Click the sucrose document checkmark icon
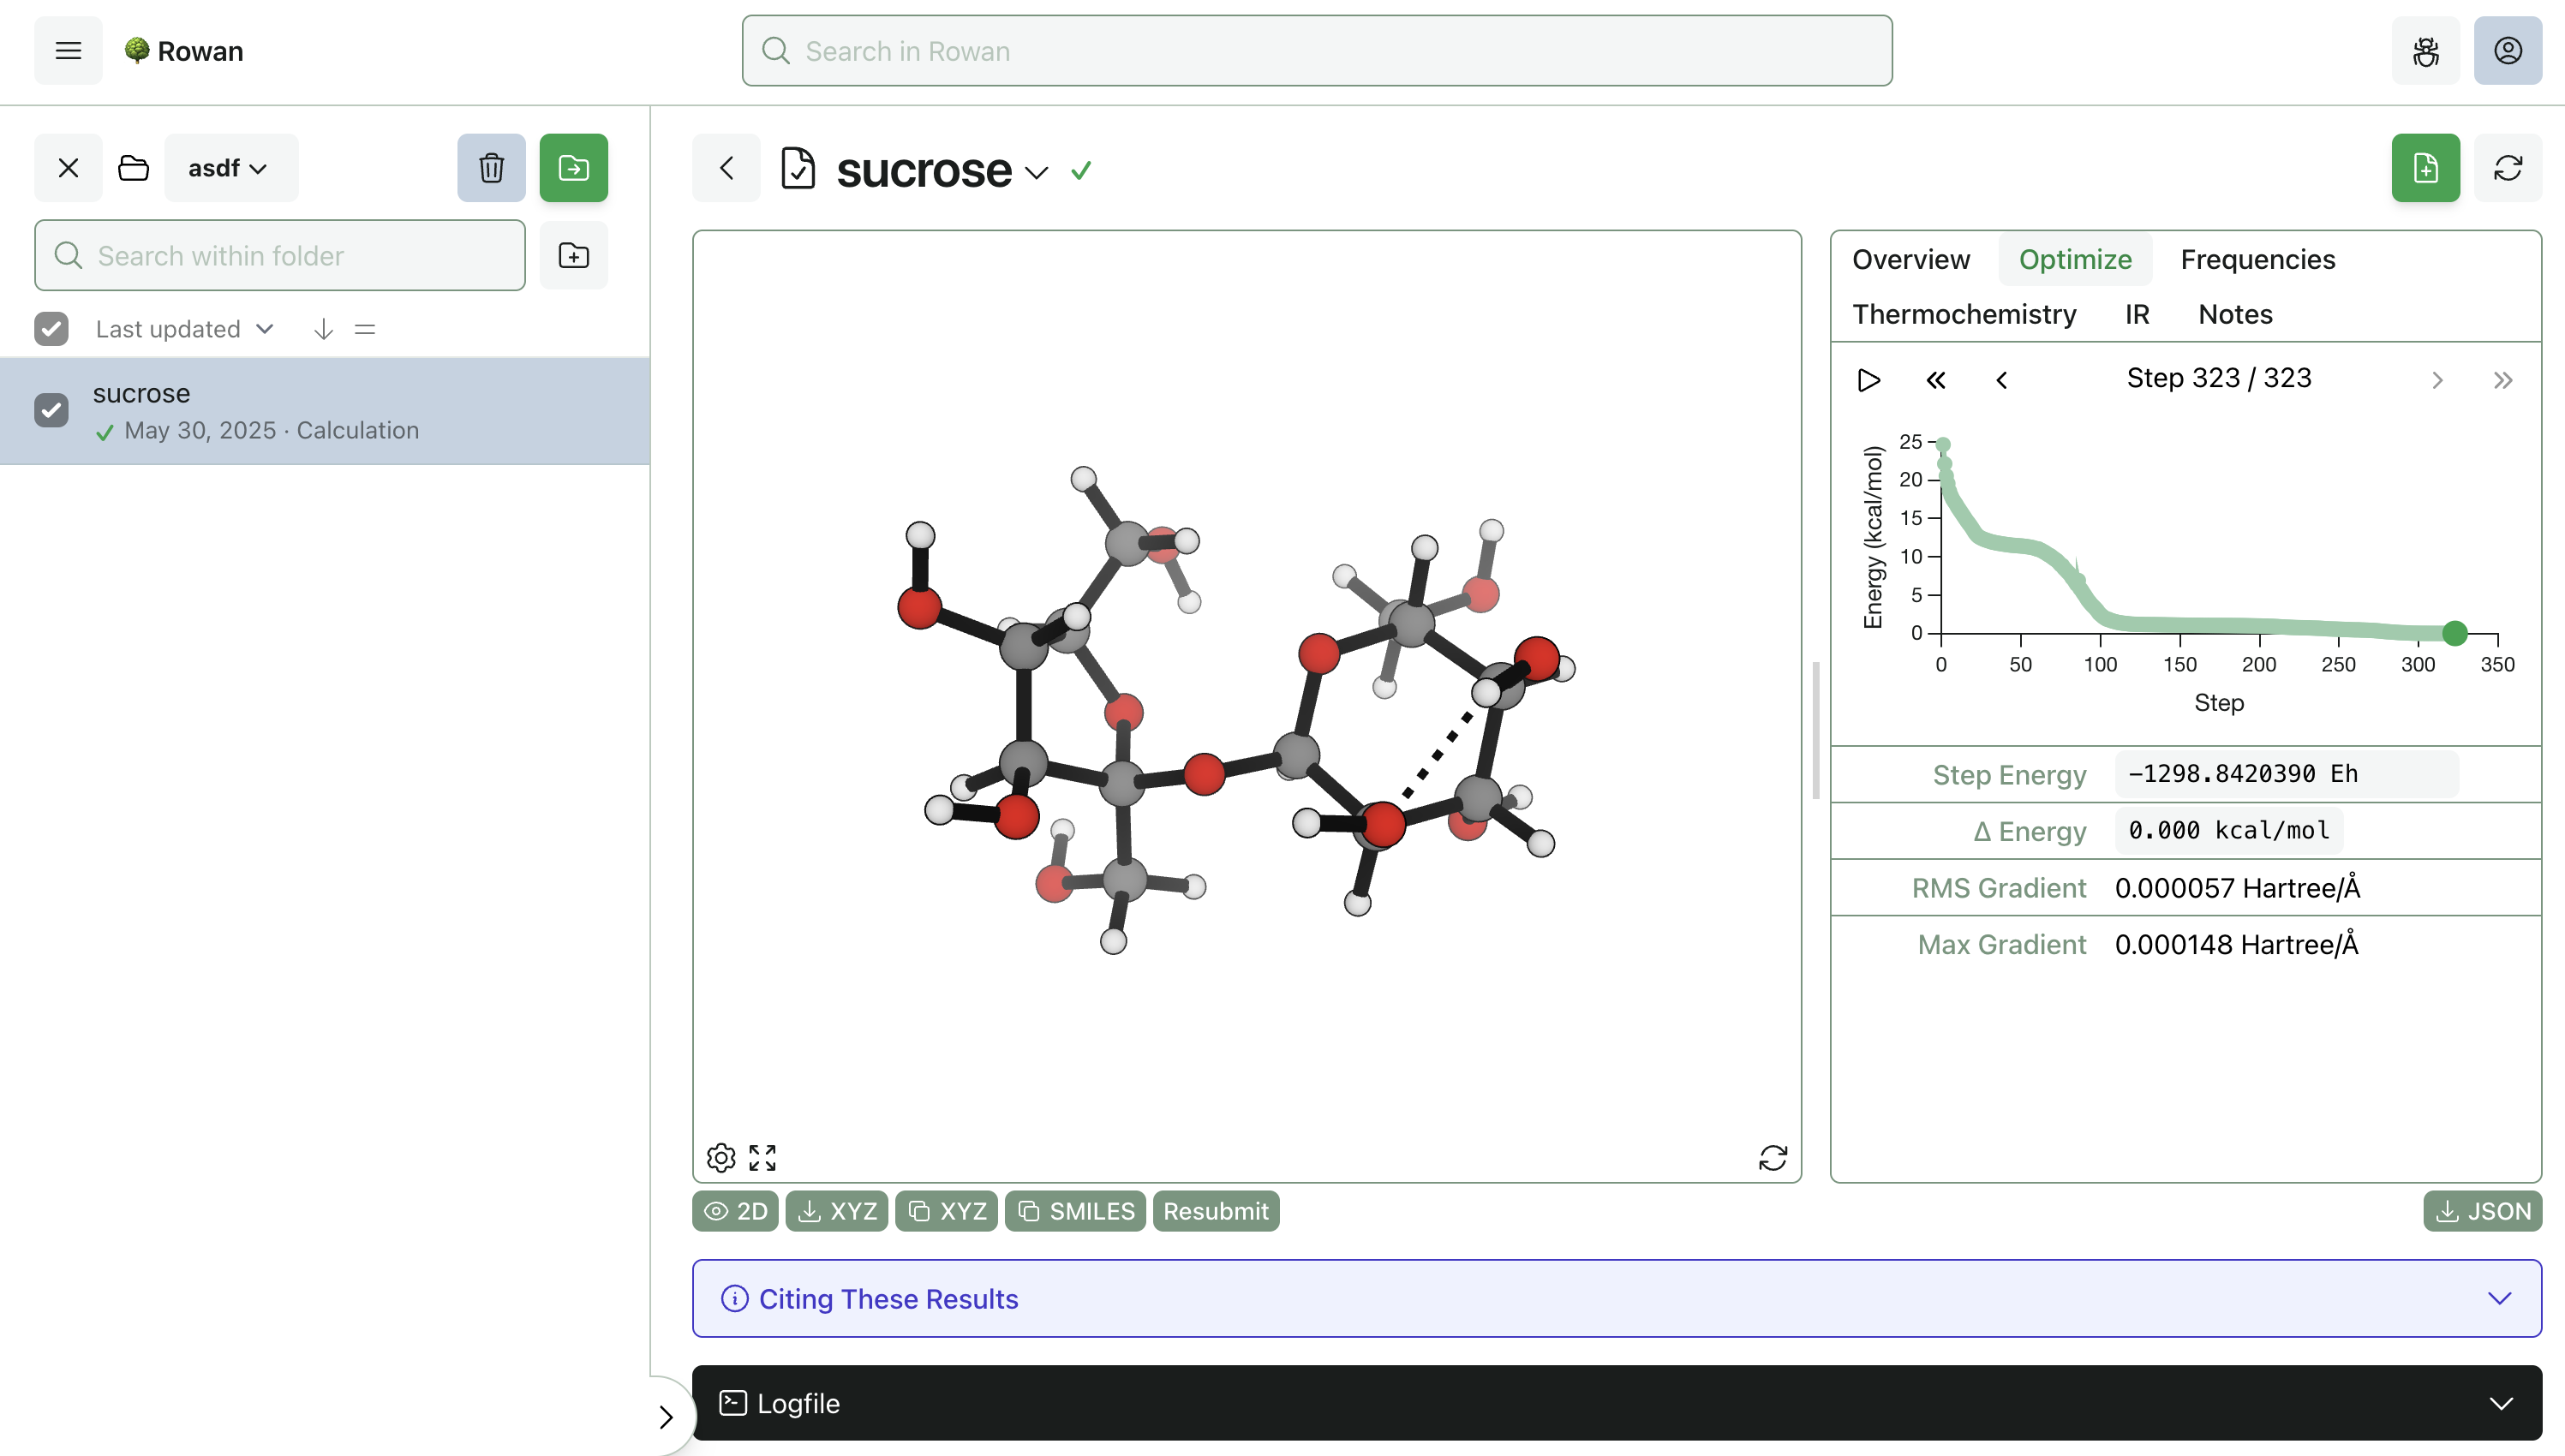The image size is (2565, 1456). (798, 168)
